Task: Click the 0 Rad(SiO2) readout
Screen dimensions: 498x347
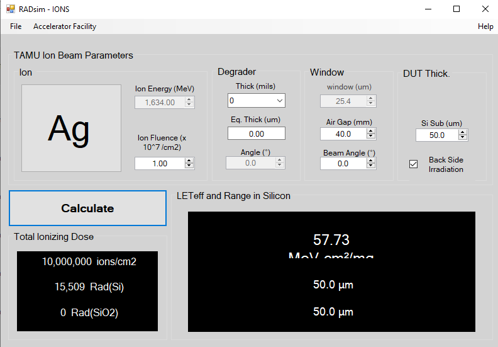Action: (x=89, y=312)
